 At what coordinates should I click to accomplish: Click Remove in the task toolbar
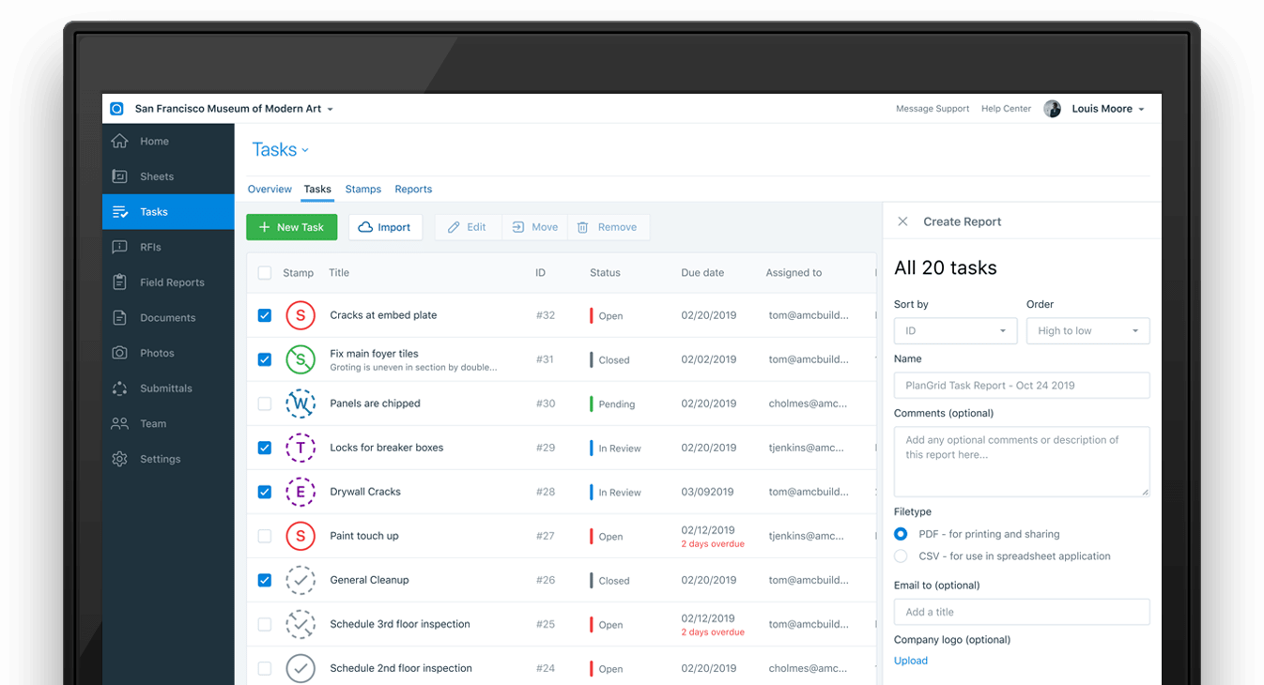point(607,227)
